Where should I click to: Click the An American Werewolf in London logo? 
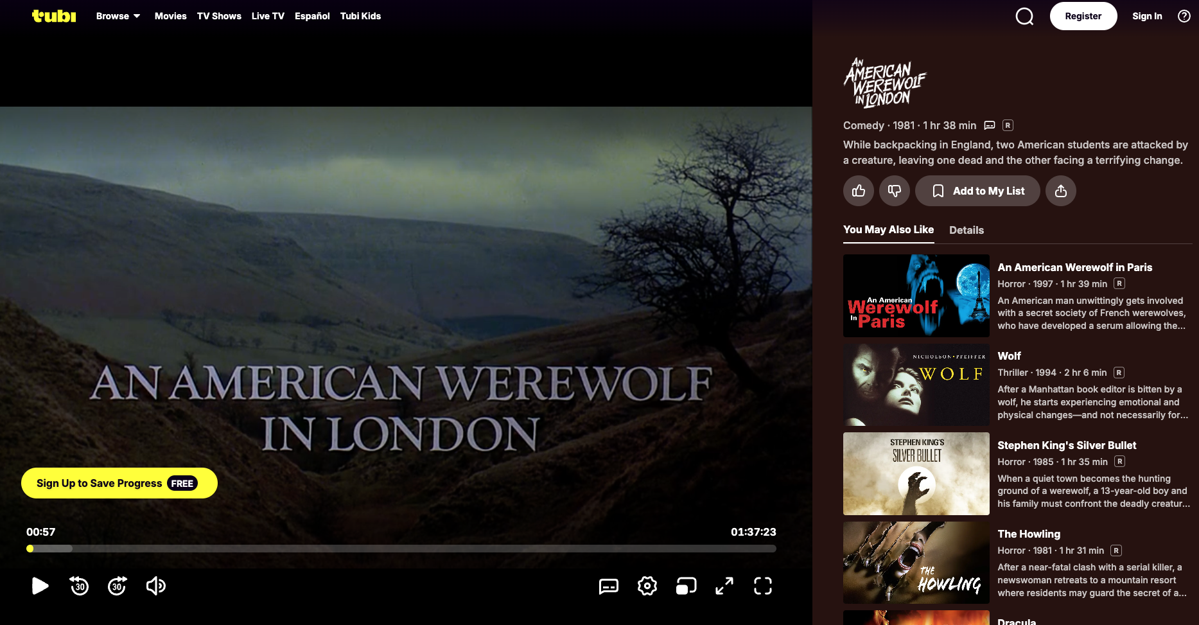click(x=885, y=82)
